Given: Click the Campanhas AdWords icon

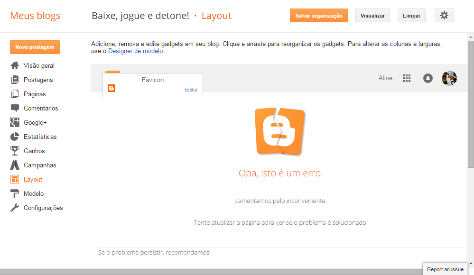Looking at the screenshot, I should point(15,165).
